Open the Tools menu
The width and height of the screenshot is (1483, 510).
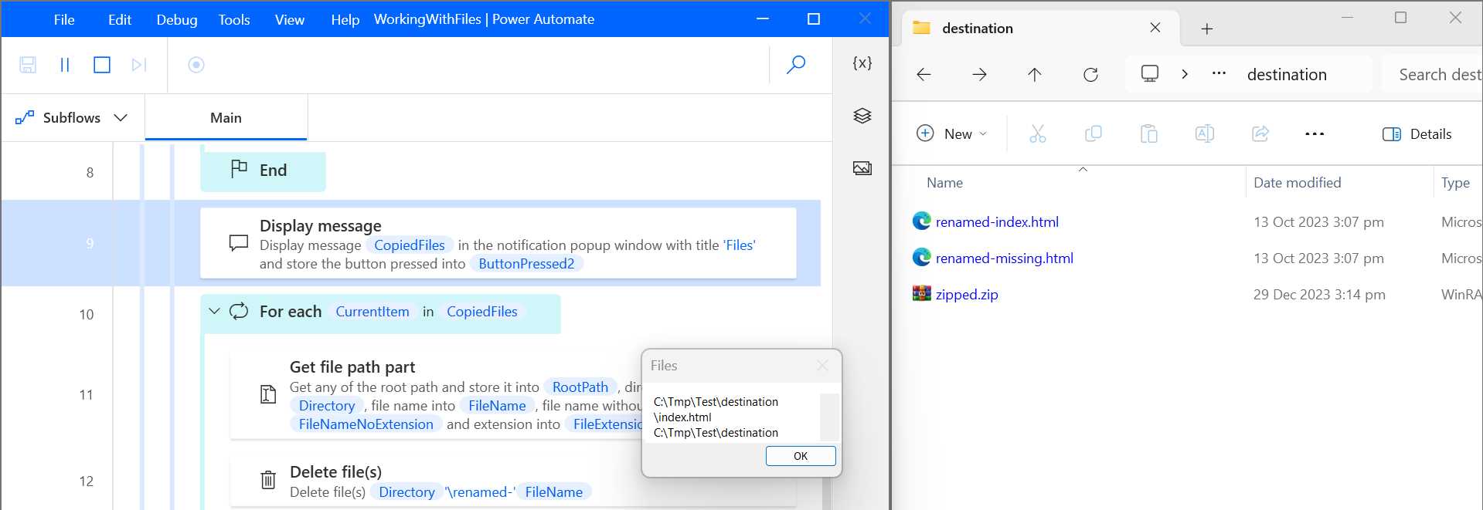click(234, 20)
